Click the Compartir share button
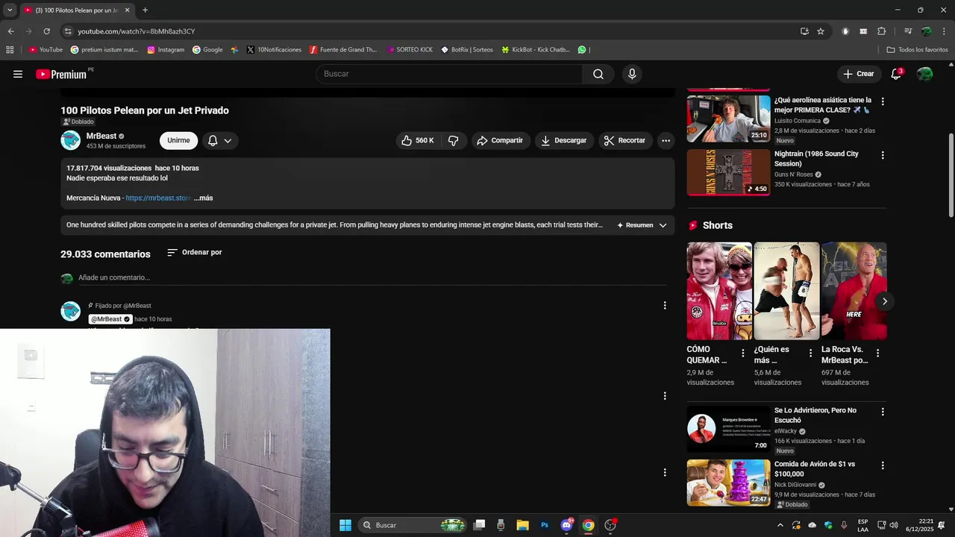955x537 pixels. (501, 140)
